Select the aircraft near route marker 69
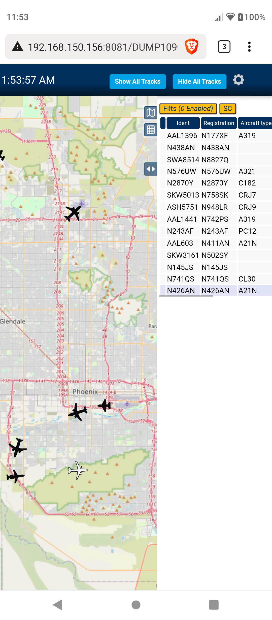The height and width of the screenshot is (620, 272). click(15, 476)
